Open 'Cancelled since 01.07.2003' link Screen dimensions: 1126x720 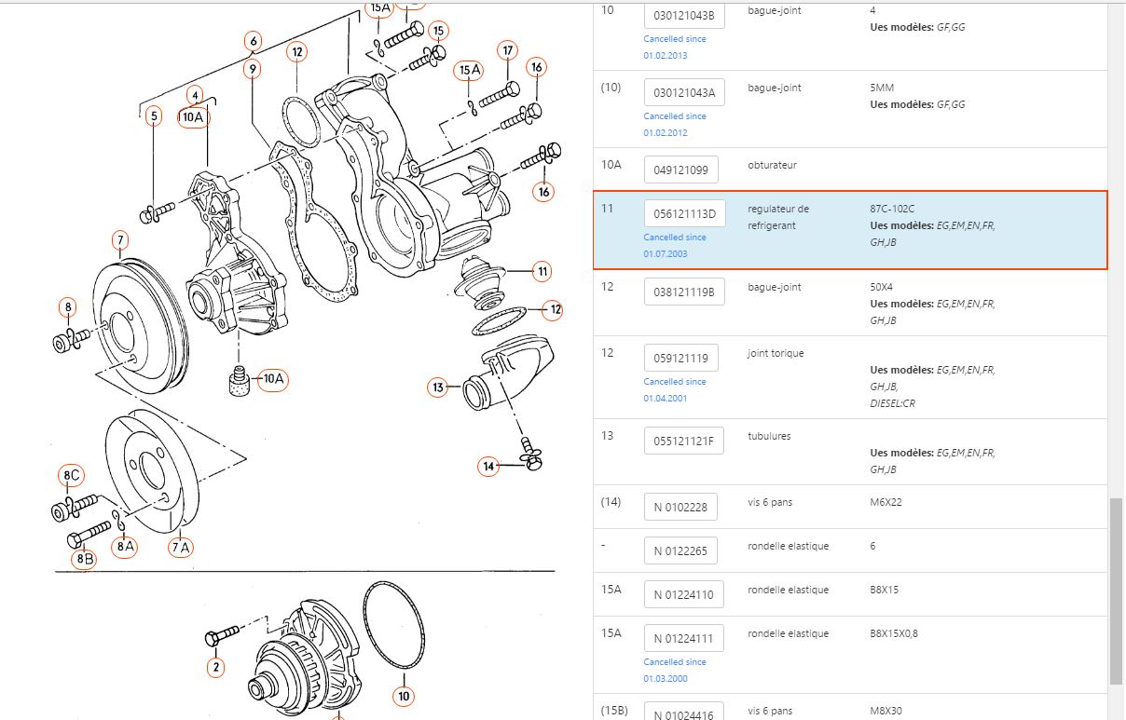pyautogui.click(x=675, y=245)
